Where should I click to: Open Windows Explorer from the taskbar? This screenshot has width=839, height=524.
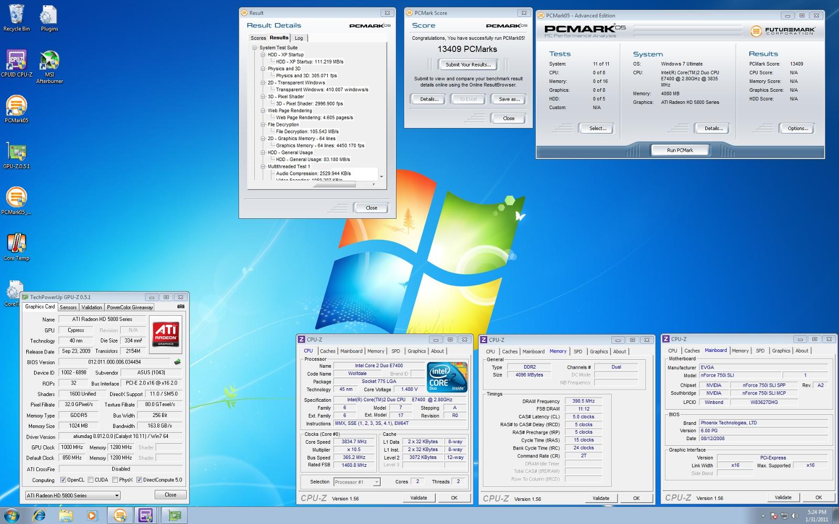[x=66, y=515]
